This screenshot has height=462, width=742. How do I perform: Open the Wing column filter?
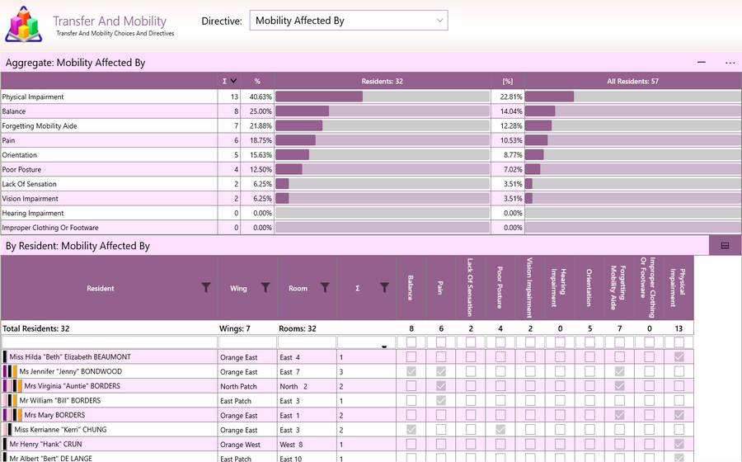point(265,287)
